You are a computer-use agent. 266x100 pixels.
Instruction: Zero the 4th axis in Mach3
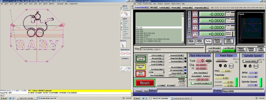[x=195, y=34]
